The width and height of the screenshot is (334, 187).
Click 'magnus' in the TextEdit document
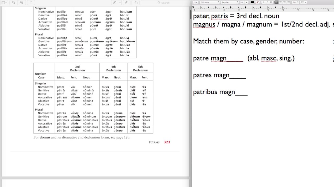(204, 25)
